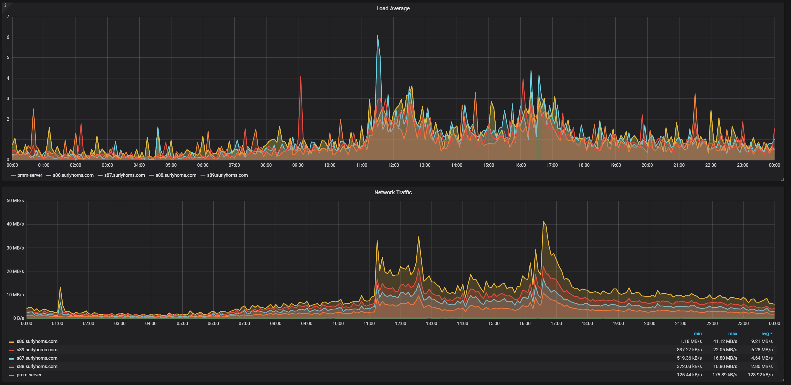Click s89 red color swatch in Network legend

pyautogui.click(x=11, y=350)
